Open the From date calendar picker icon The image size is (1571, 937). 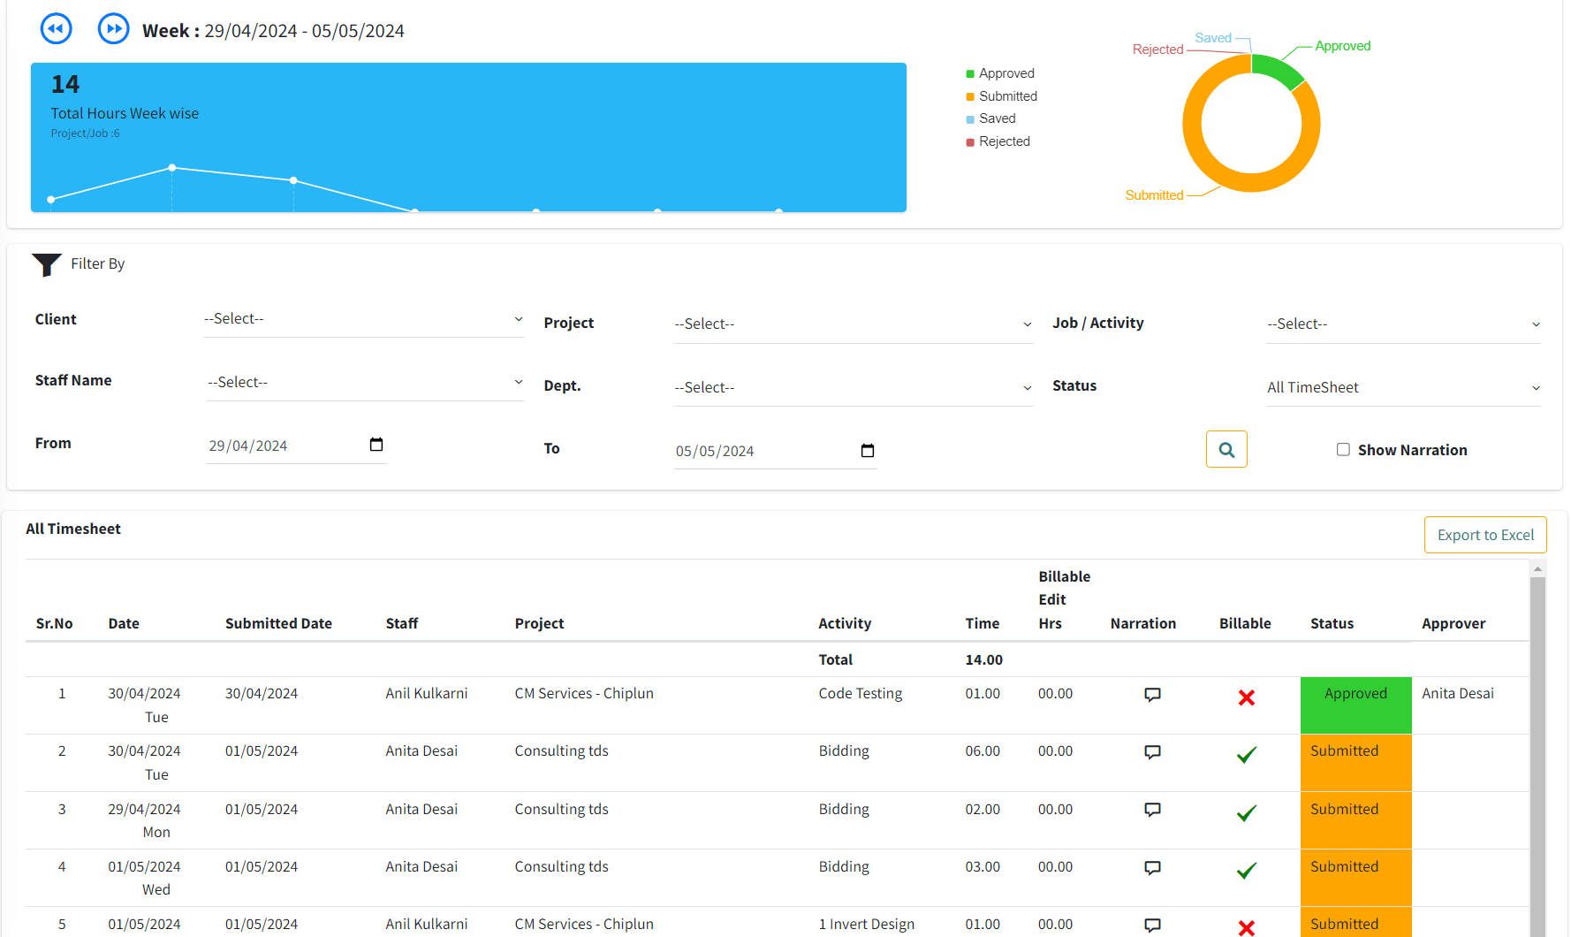376,445
